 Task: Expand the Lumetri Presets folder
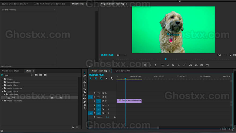[x=2, y=82]
